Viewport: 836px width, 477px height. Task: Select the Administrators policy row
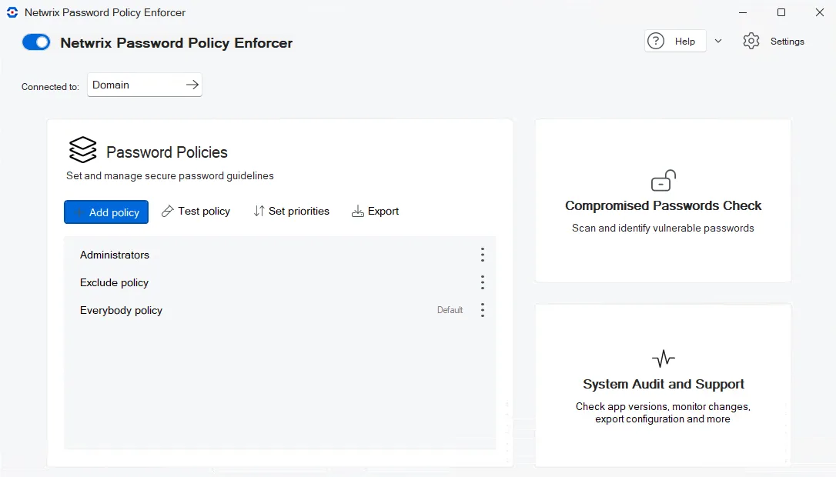tap(280, 255)
